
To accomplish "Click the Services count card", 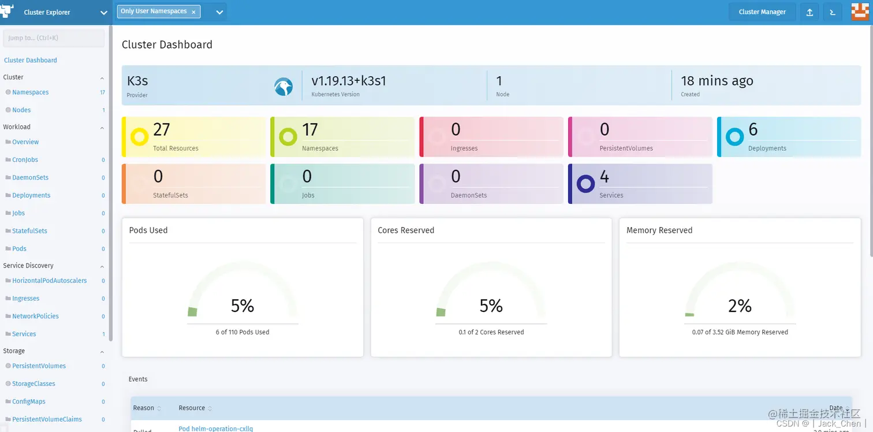I will point(640,184).
